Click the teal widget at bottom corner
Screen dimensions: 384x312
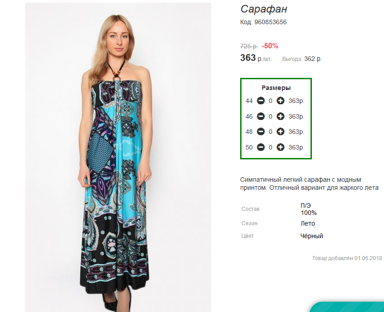click(348, 307)
